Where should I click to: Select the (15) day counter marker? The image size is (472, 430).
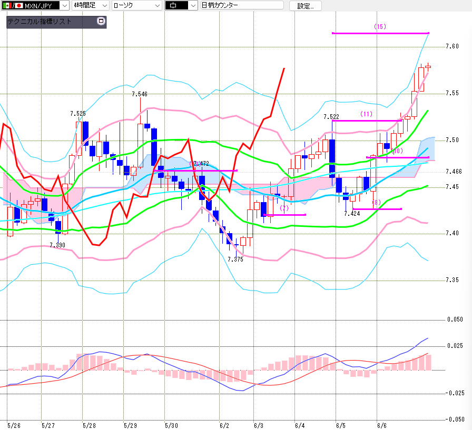(380, 26)
